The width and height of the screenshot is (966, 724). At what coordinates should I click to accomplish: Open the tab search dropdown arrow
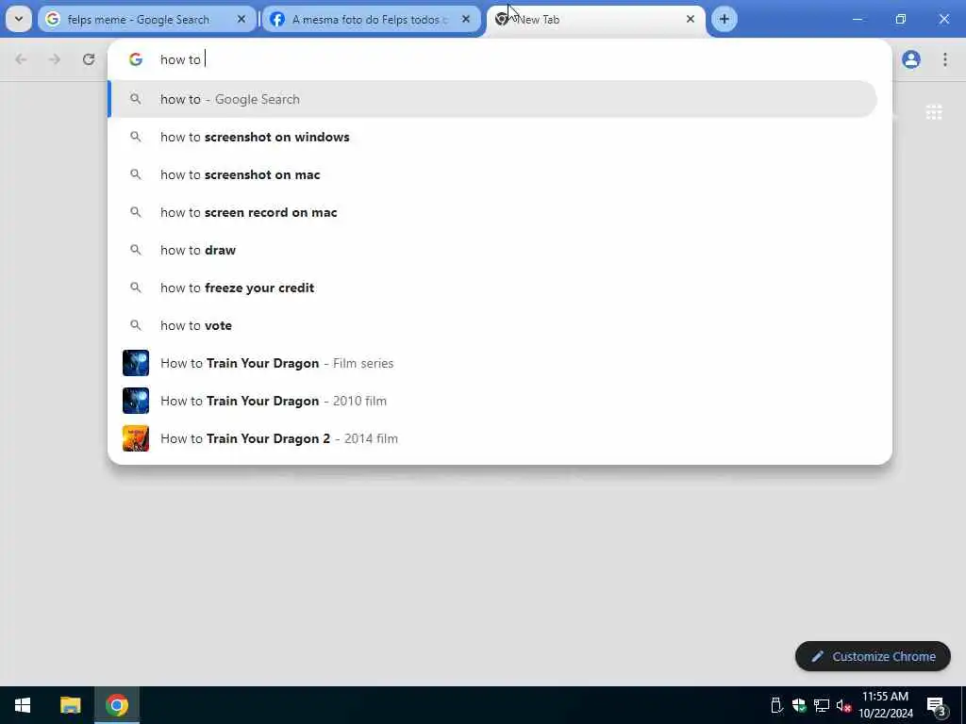click(x=19, y=19)
